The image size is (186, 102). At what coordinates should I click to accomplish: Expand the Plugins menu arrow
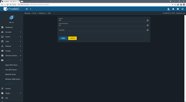tap(20, 93)
